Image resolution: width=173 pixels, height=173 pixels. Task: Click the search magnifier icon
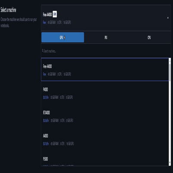[43, 50]
